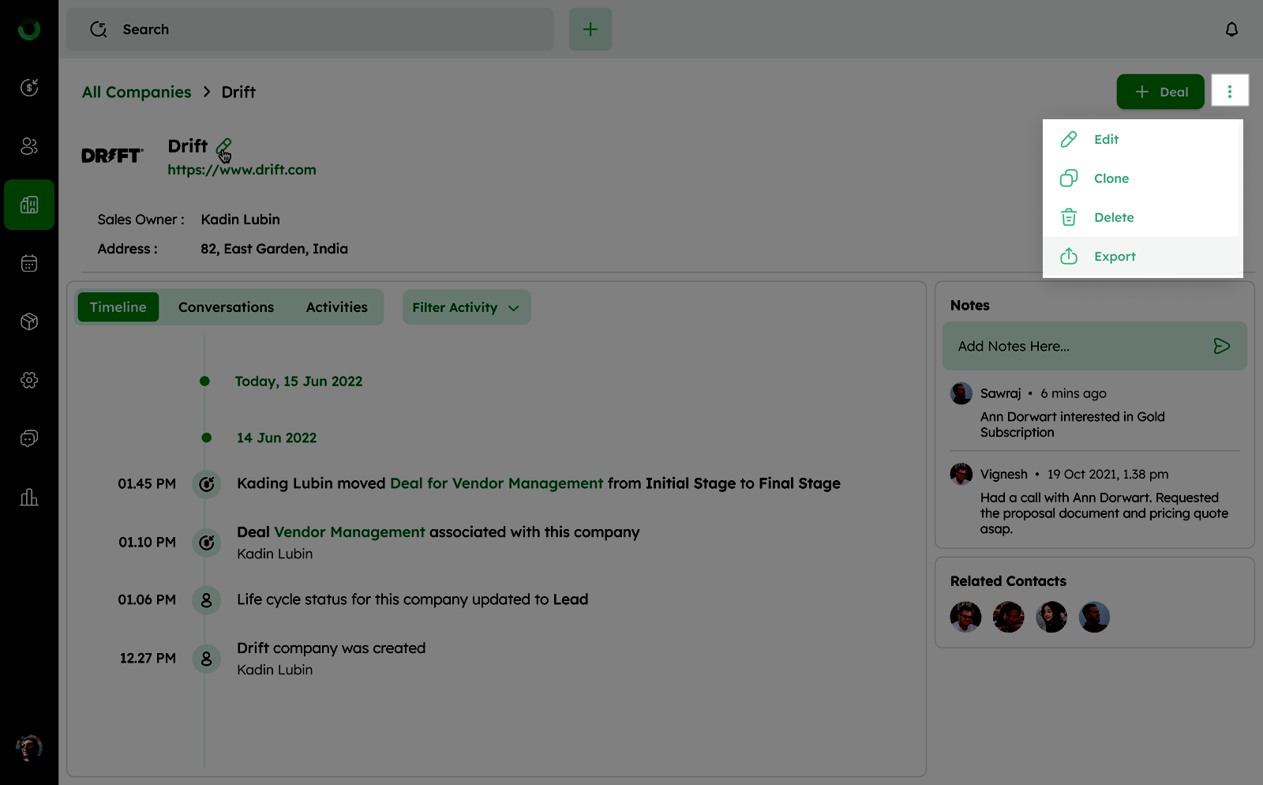Click the fourth related contact avatar
Viewport: 1263px width, 785px height.
(x=1094, y=617)
